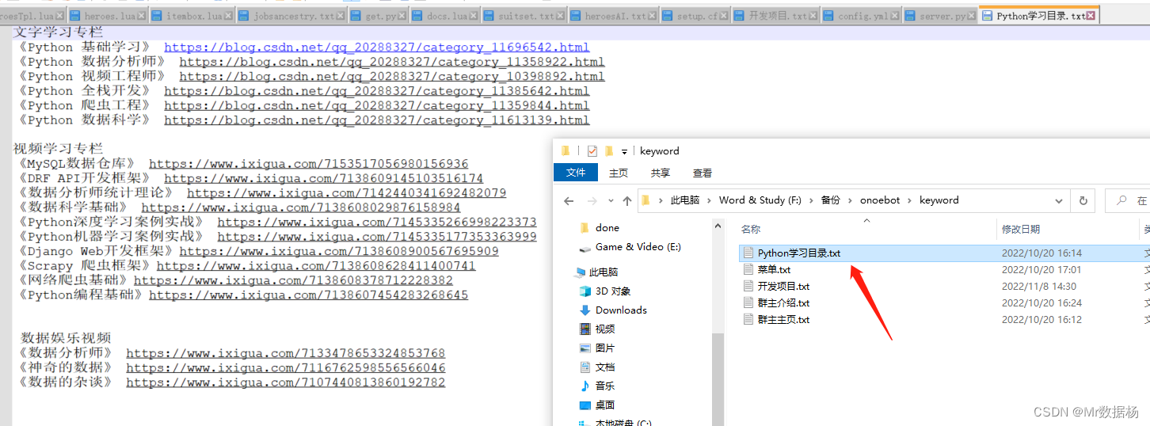1150x426 pixels.
Task: Close the heroes.lua editor tab
Action: click(x=141, y=16)
